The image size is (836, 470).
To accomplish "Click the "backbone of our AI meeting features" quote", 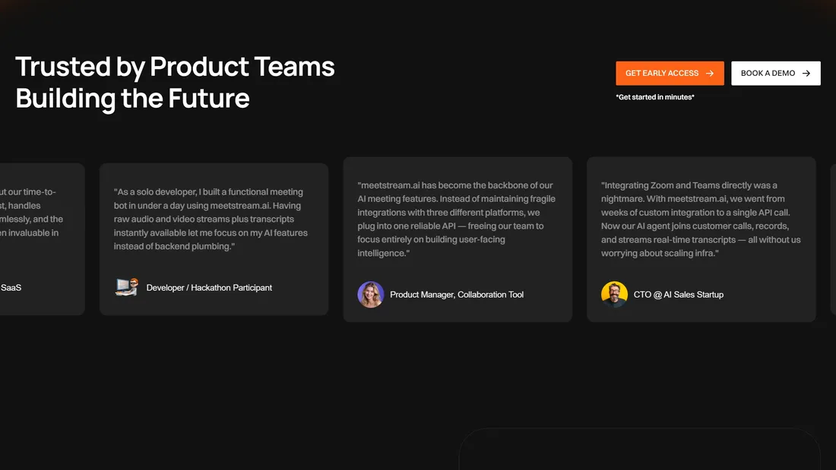I will [456, 219].
